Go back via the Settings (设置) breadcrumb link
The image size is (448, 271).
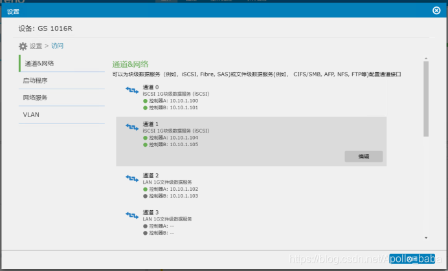click(36, 46)
